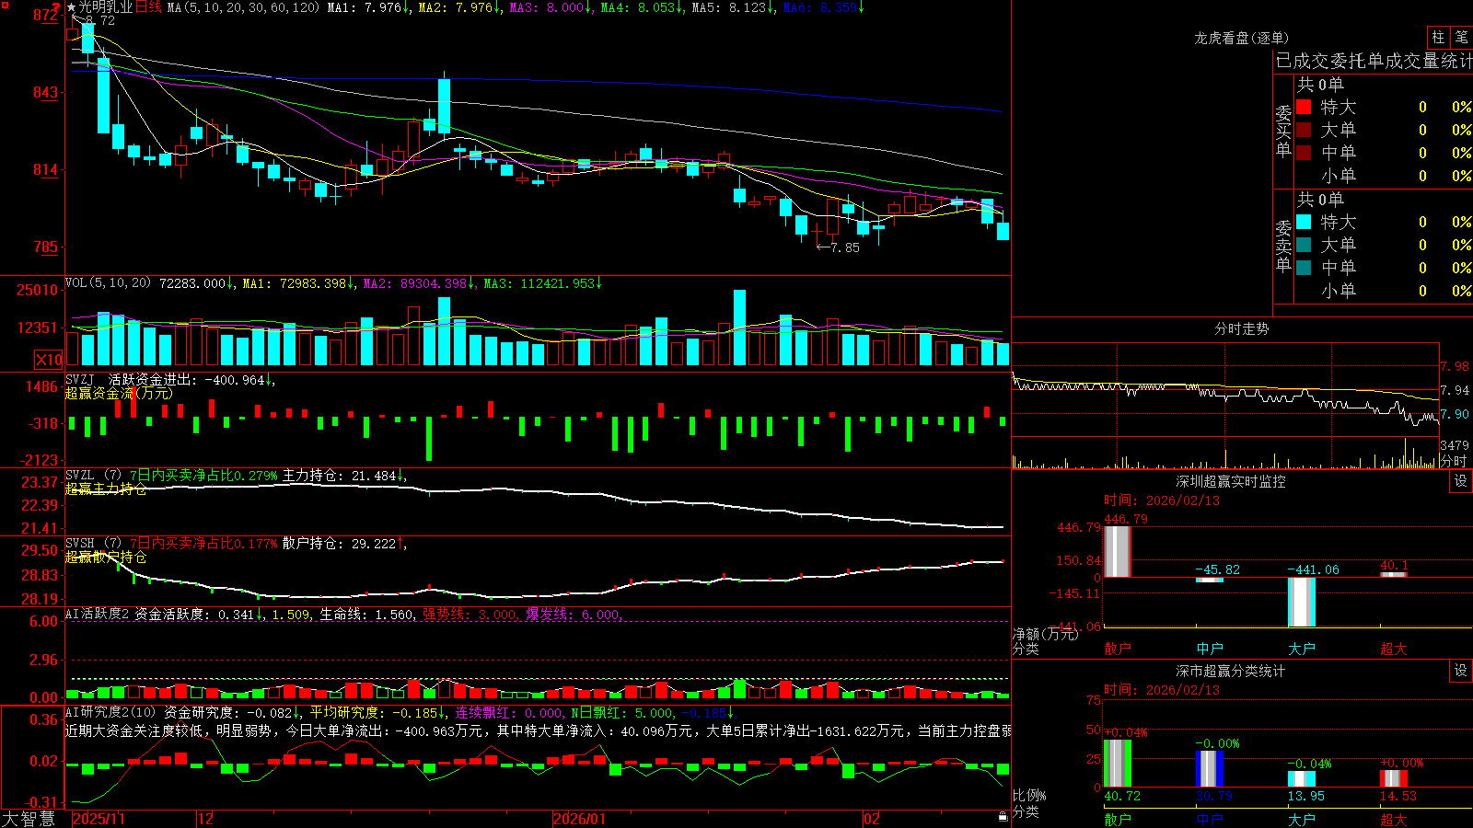
Task: Click the 7.85 low price annotation
Action: (844, 247)
